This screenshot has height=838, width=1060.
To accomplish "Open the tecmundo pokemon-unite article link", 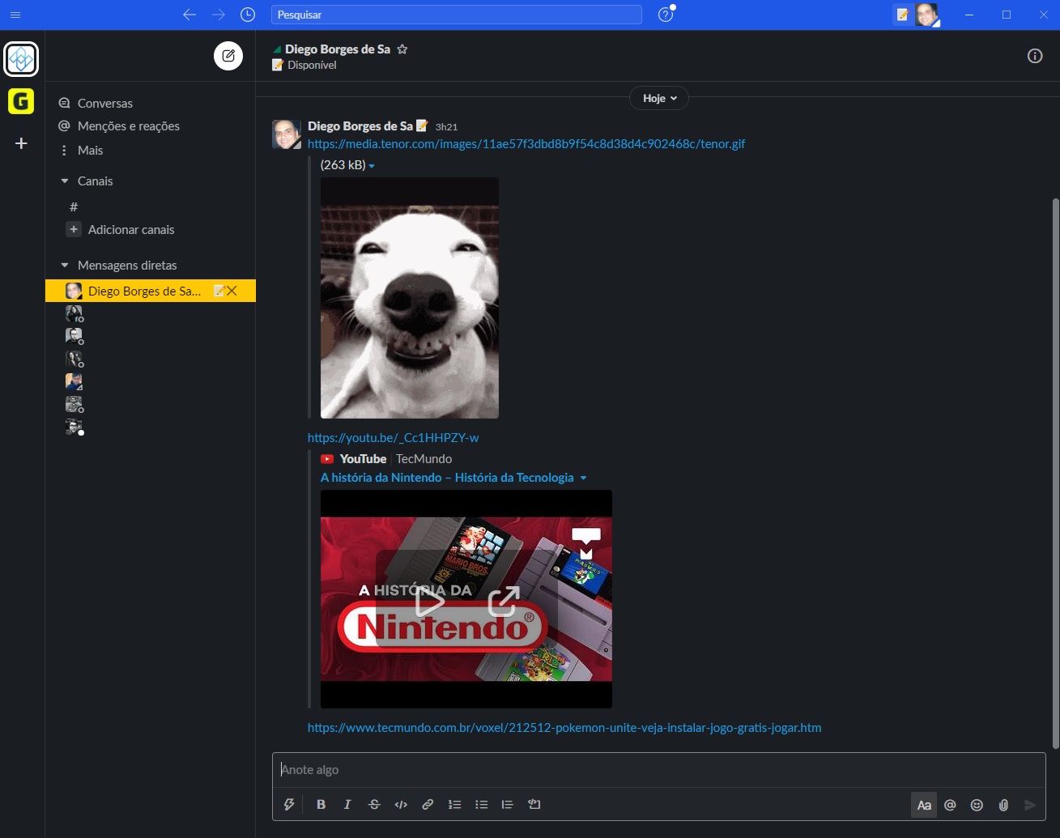I will coord(564,728).
